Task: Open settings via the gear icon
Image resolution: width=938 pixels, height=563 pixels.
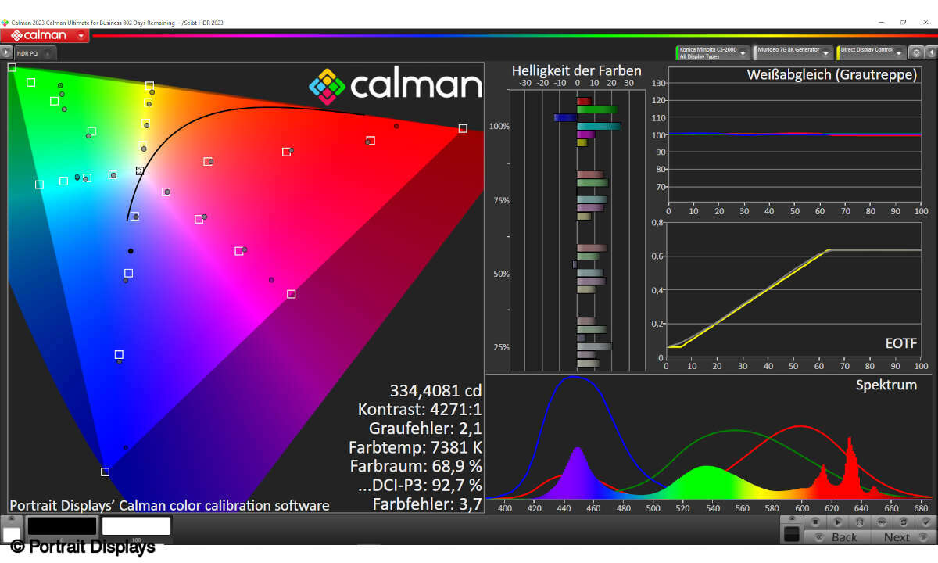Action: point(916,53)
